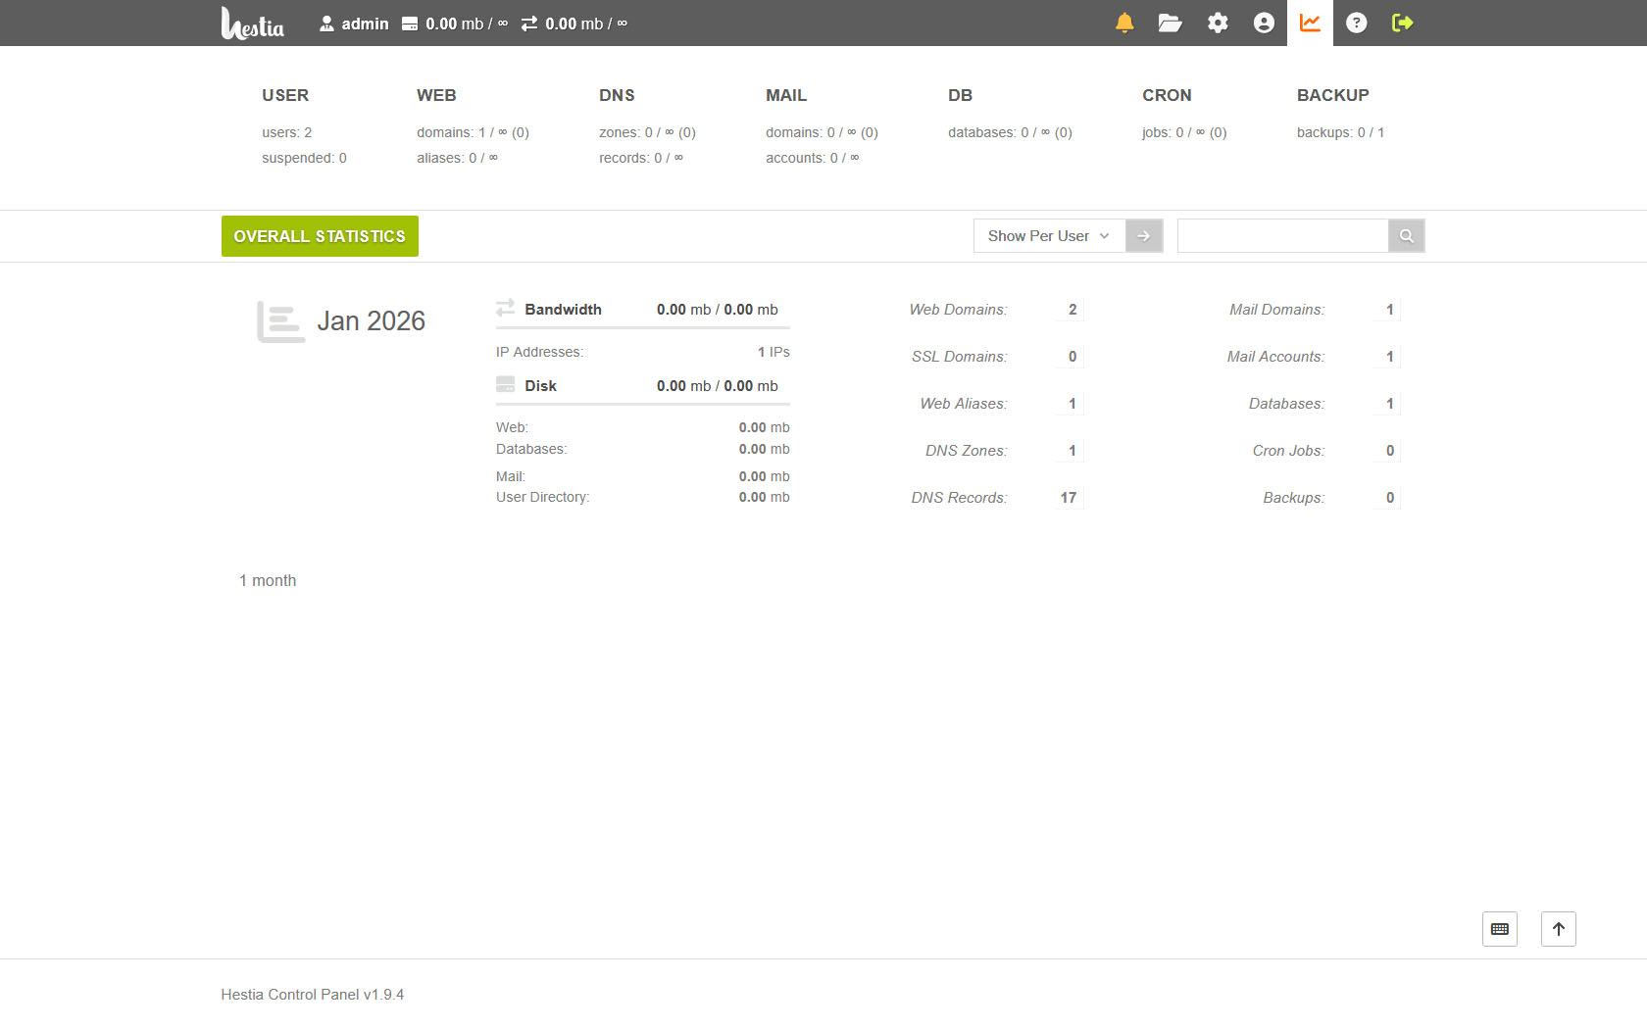Expand the Show Per User dropdown
Viewport: 1647px width, 1029px height.
(1048, 236)
